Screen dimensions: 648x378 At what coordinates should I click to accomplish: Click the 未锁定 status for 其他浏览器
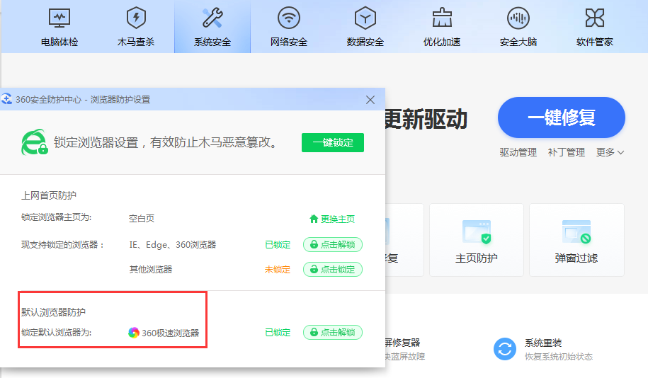tap(278, 270)
